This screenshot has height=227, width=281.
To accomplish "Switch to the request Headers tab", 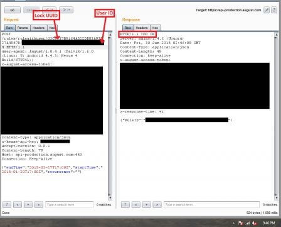I will click(38, 28).
